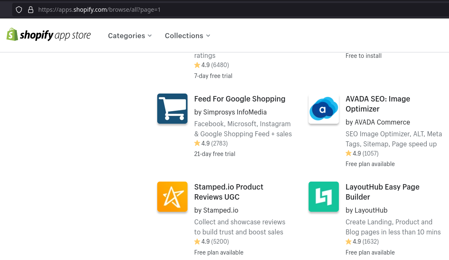Click the "(5200)" review count
Screen dimensions: 449x260
(x=220, y=242)
